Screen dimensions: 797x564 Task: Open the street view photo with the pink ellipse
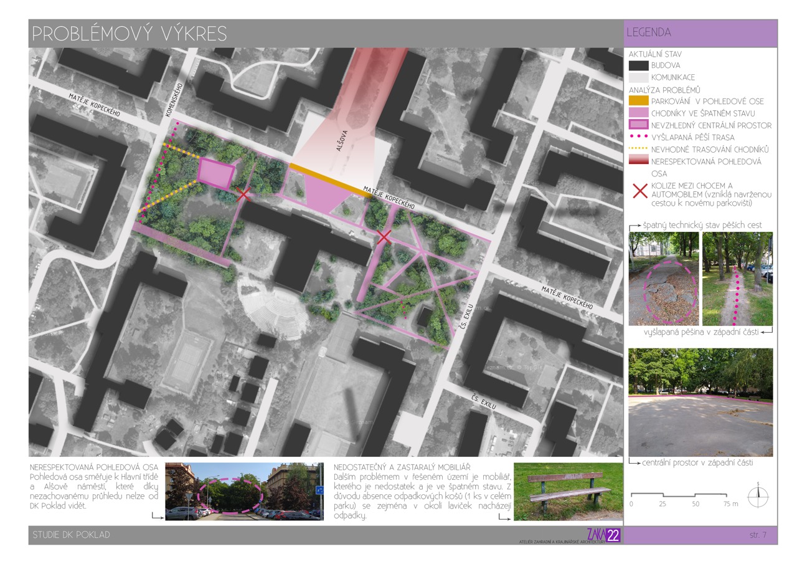coord(245,492)
